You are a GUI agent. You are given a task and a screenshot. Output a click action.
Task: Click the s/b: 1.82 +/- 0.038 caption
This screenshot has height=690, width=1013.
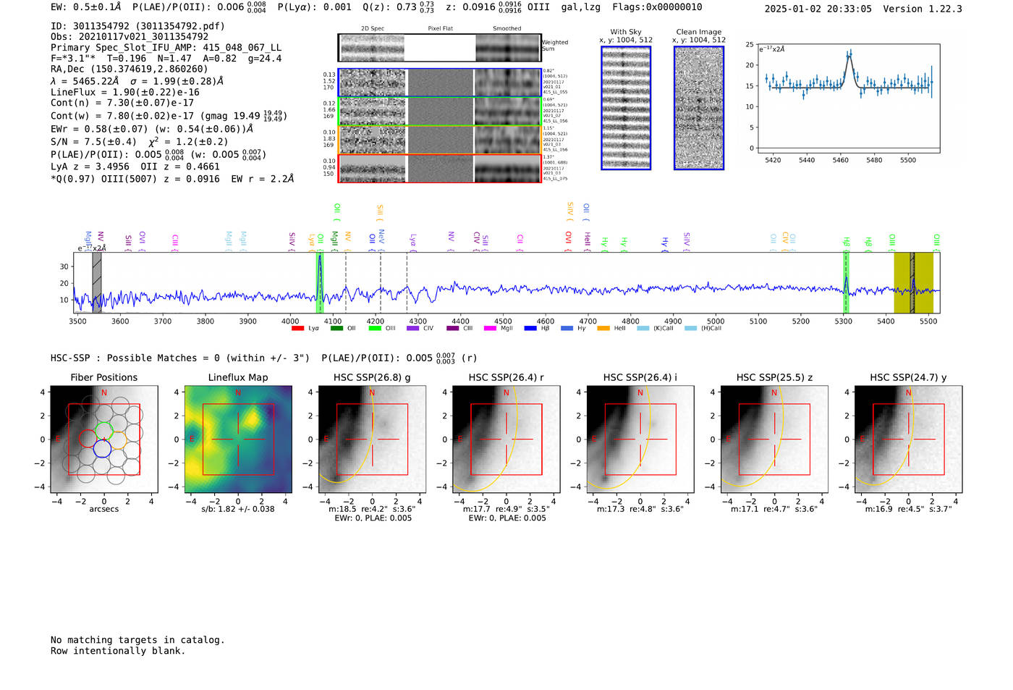click(238, 509)
